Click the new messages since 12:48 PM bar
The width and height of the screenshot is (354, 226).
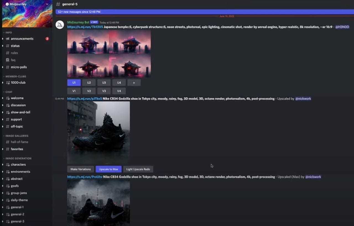point(205,12)
